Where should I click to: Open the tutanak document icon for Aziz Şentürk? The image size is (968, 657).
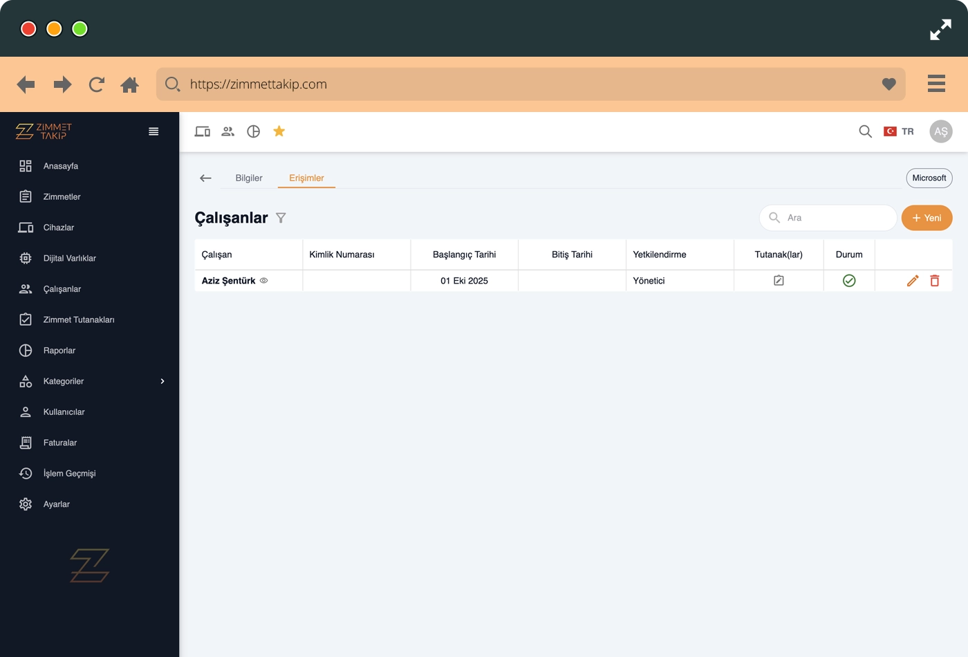(779, 280)
